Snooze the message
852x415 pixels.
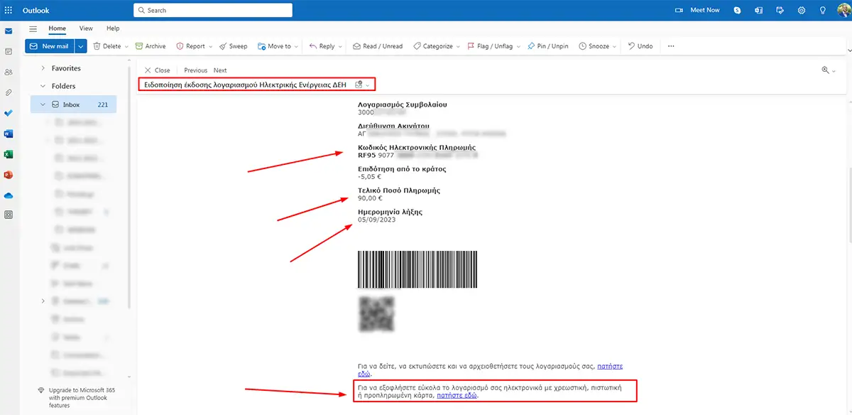(x=596, y=46)
